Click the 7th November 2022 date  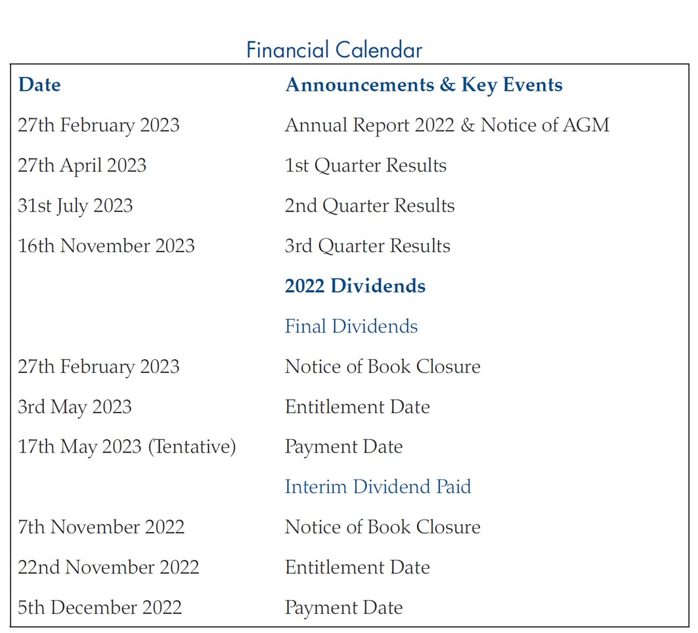pos(101,527)
